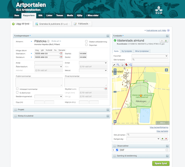Open the Projekt panel help icon
This screenshot has width=185, height=167.
pos(108,110)
